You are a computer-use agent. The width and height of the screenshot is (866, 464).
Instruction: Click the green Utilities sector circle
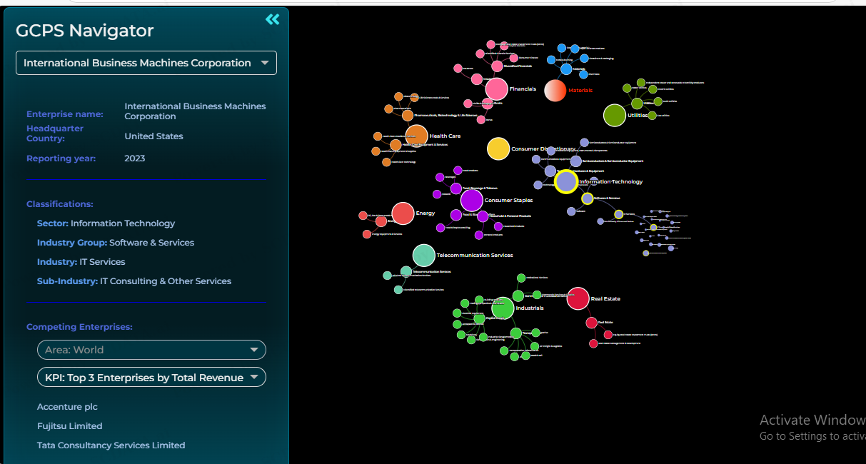[x=614, y=115]
